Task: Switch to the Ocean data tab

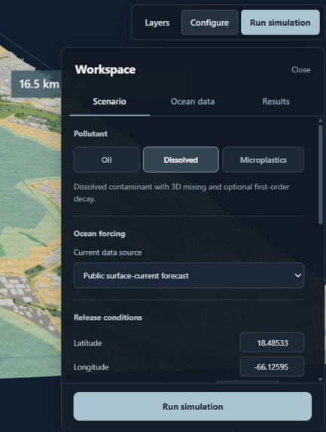Action: [x=193, y=102]
